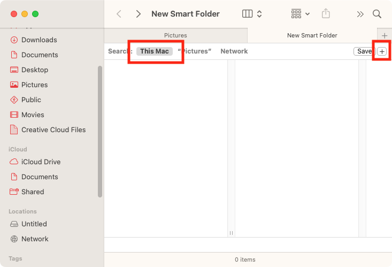Open the view mode up-down chevron selector
The width and height of the screenshot is (392, 267).
click(x=259, y=14)
